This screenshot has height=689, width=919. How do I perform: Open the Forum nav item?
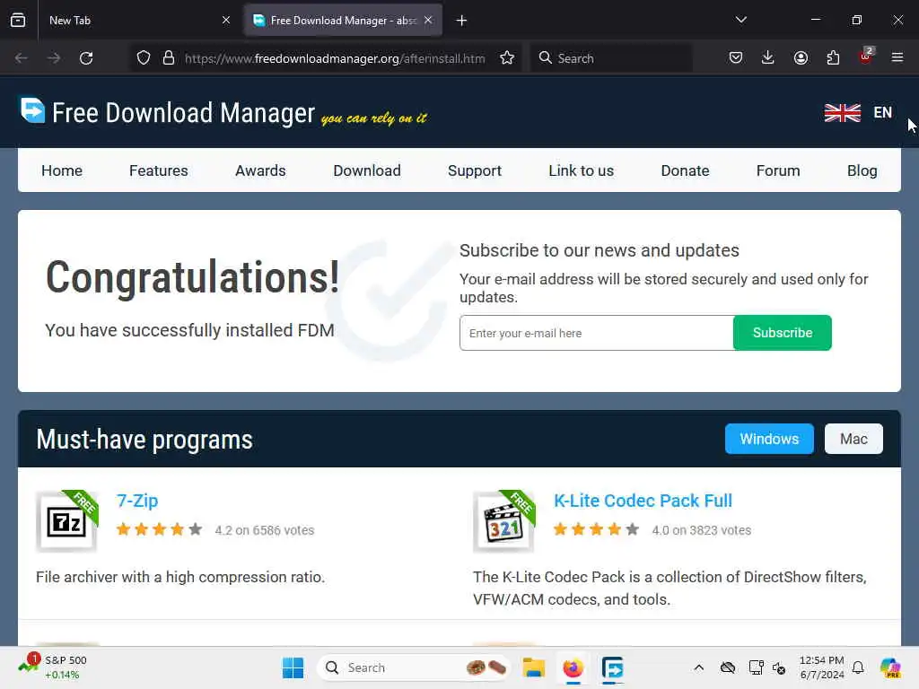click(778, 170)
